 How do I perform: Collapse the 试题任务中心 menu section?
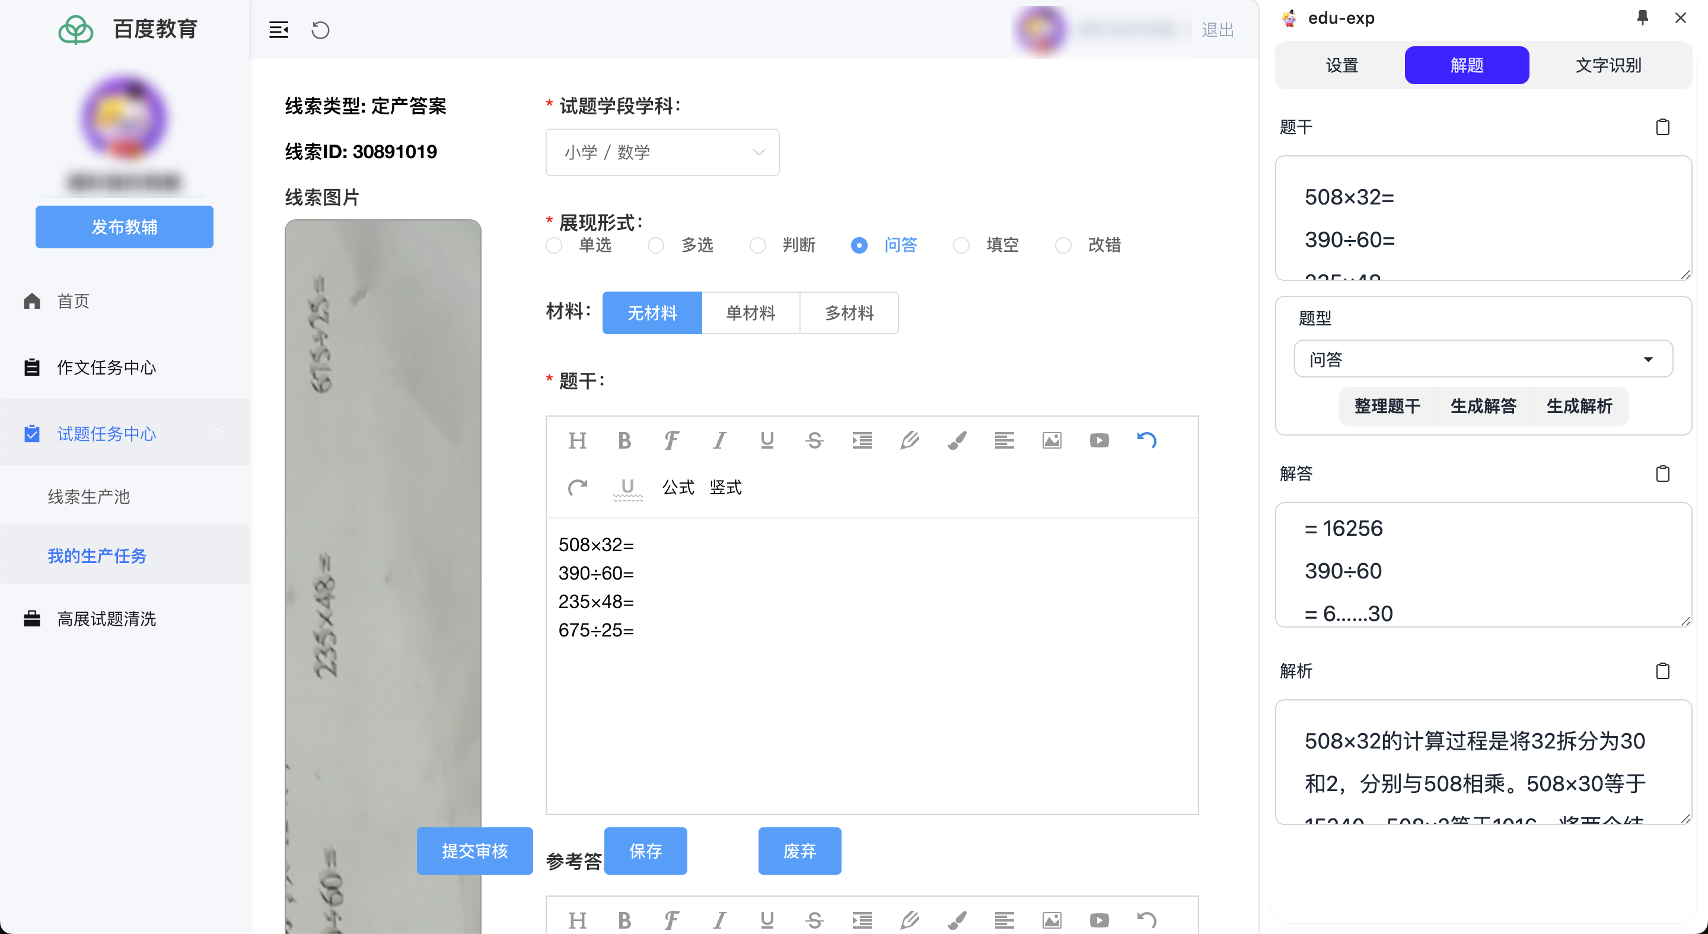tap(219, 432)
